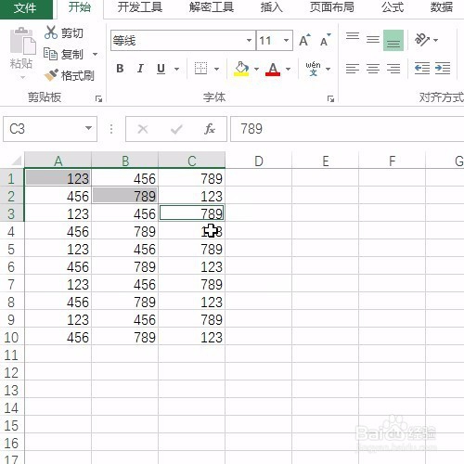
Task: Select cell B6 containing 789
Action: tap(125, 266)
